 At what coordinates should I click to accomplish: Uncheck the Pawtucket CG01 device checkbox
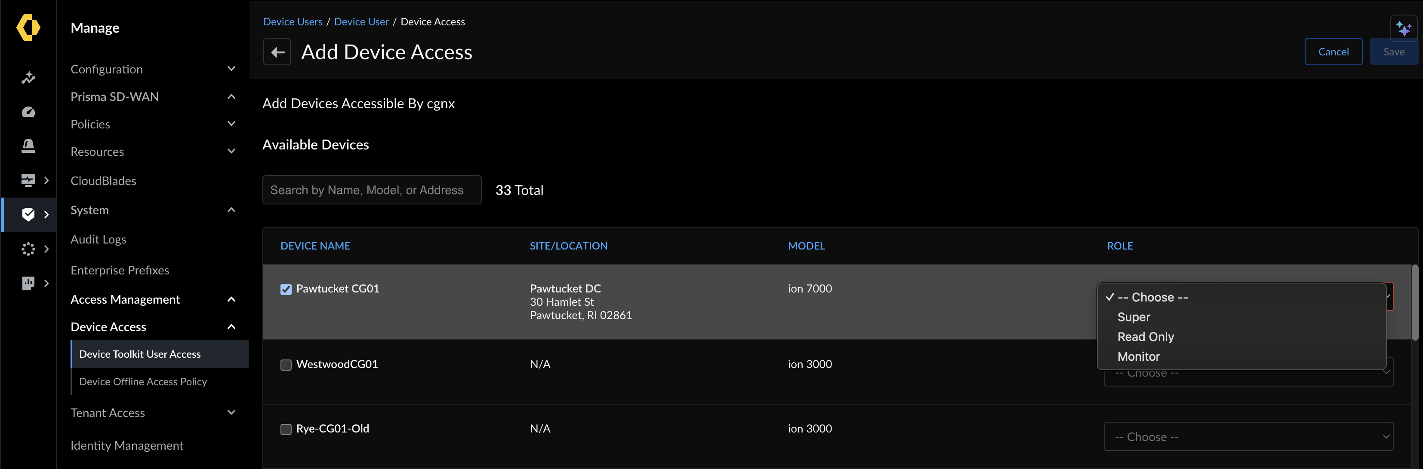(286, 289)
